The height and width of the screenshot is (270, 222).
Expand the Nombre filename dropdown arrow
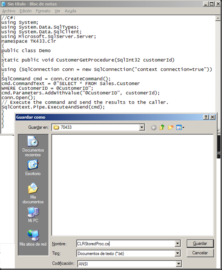[178, 244]
